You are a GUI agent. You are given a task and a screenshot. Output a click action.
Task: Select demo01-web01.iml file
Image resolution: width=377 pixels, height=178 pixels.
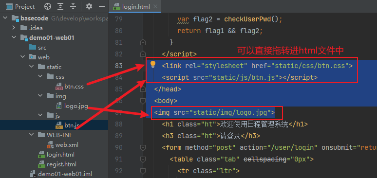click(65, 174)
